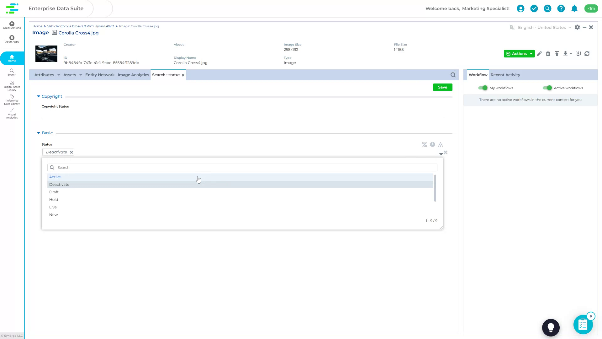
Task: Click the Delete trash icon
Action: (x=548, y=54)
